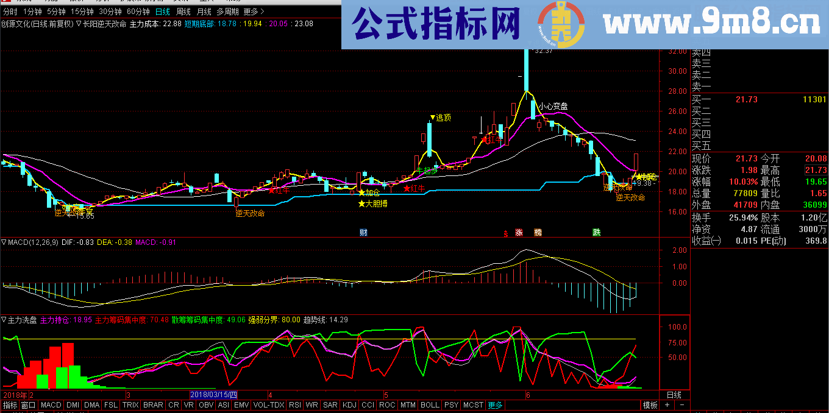The height and width of the screenshot is (413, 829).
Task: Select the DMI indicator
Action: pyautogui.click(x=71, y=404)
